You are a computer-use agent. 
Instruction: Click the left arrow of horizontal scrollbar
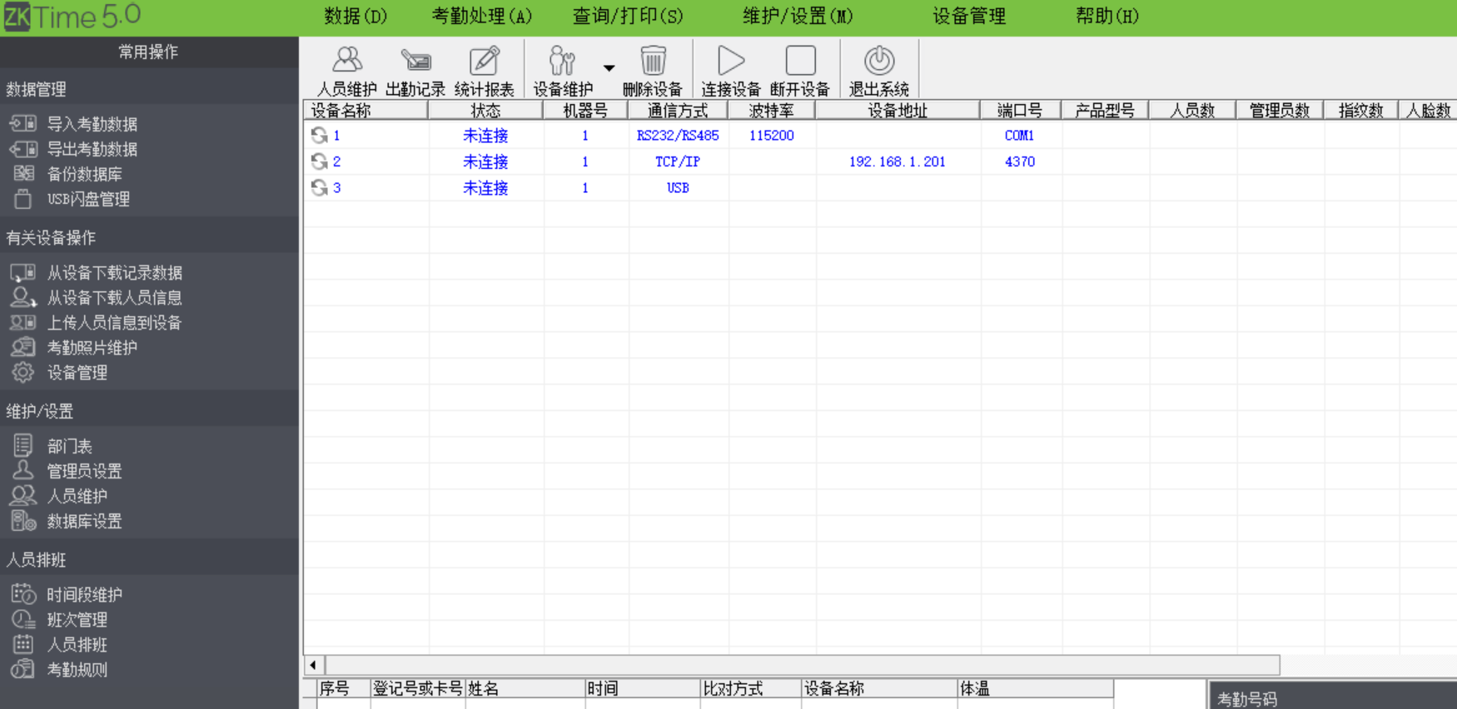[x=313, y=665]
